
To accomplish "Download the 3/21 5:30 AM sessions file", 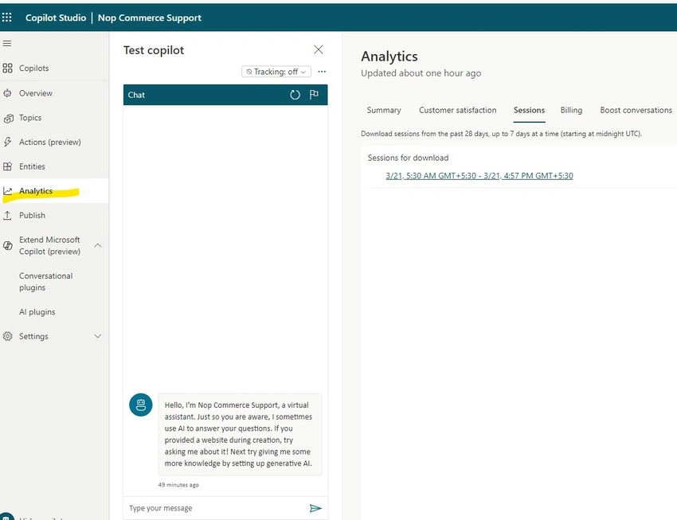I will 479,176.
